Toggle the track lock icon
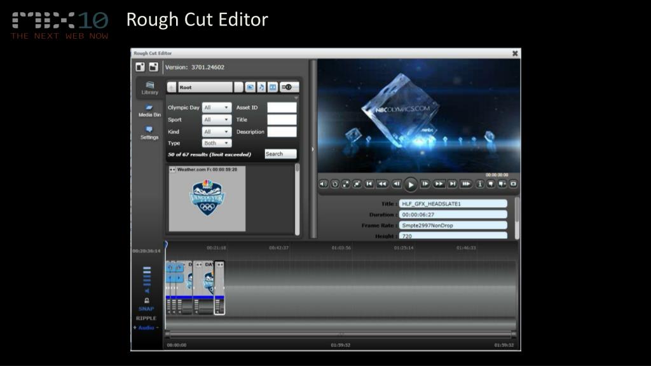The height and width of the screenshot is (366, 651). (x=147, y=301)
